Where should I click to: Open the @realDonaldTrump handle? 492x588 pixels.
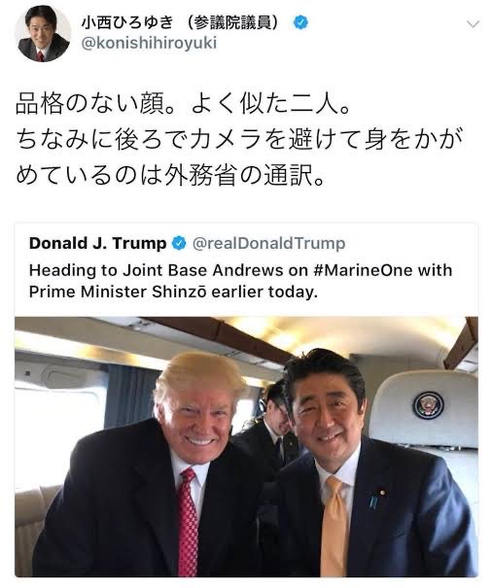click(x=268, y=243)
